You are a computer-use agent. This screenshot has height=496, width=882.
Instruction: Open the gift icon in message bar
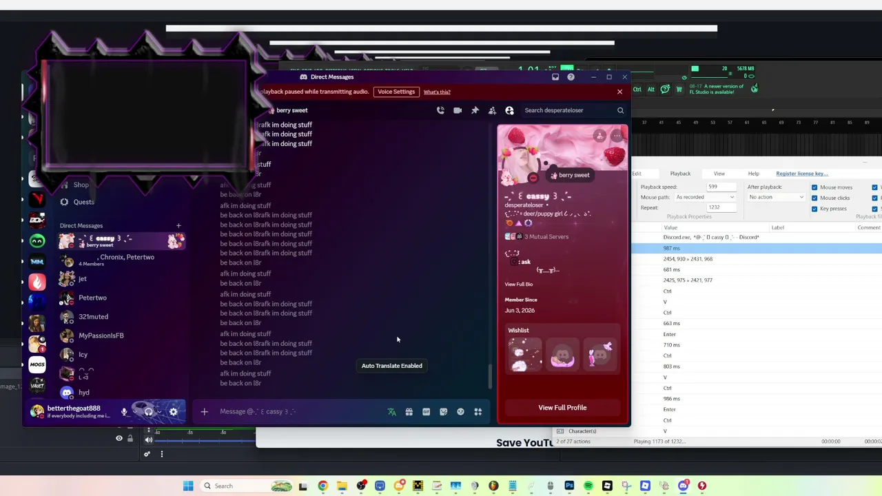click(409, 412)
